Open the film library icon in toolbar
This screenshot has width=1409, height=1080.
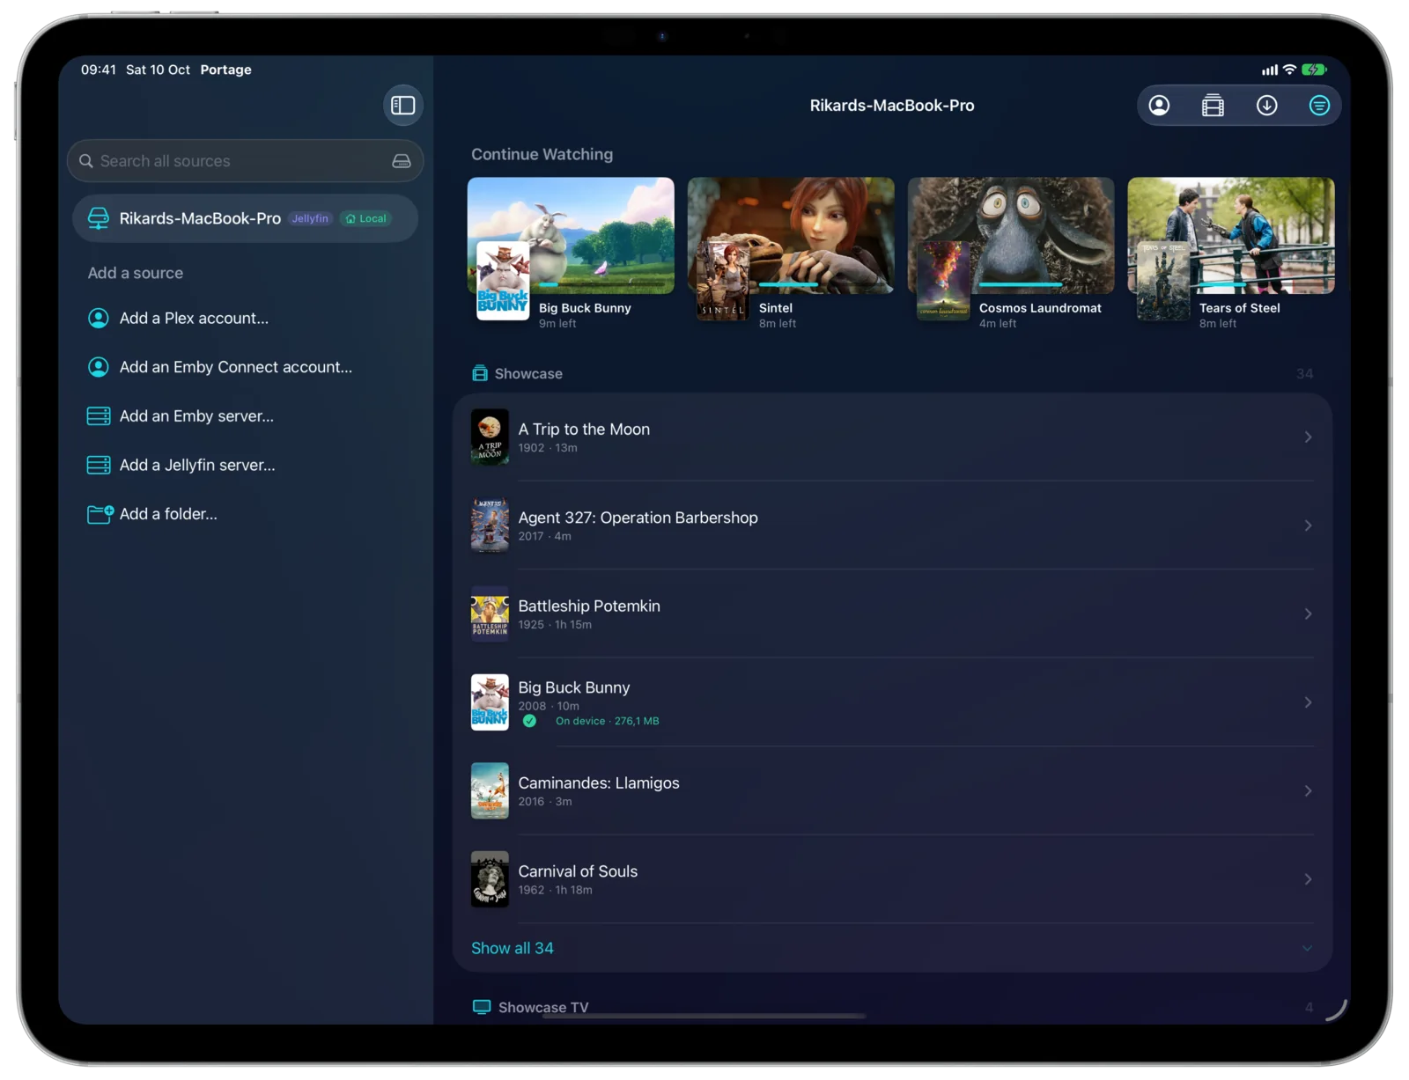tap(1213, 106)
